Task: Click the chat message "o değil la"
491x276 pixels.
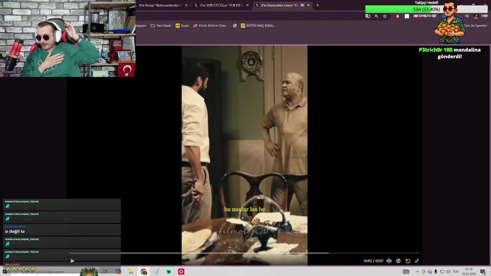Action: point(15,232)
